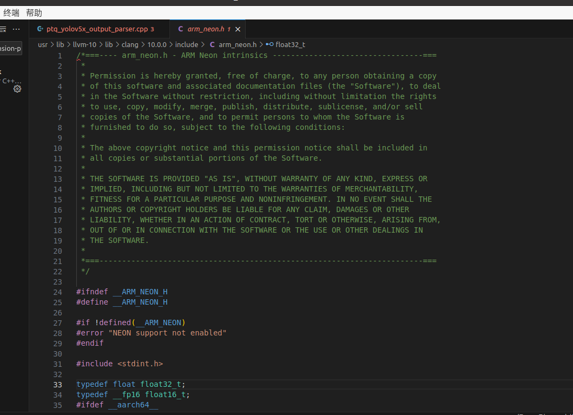573x415 pixels.
Task: Click the C icon in breadcrumb before arm_neon.h
Action: (212, 44)
